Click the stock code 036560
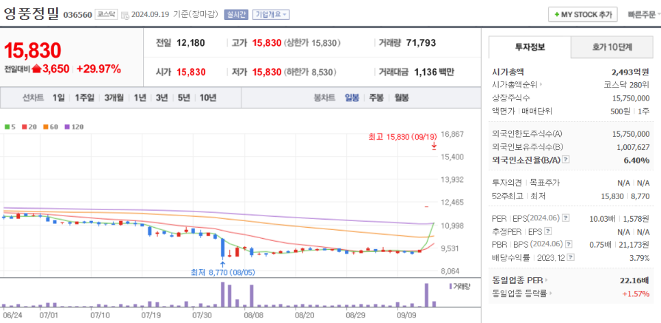Screen dimensions: 661x323 coord(77,15)
